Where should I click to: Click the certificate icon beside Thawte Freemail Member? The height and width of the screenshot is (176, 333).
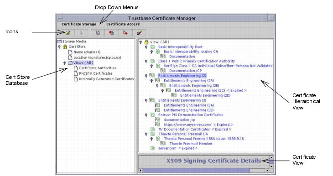coord(163,144)
